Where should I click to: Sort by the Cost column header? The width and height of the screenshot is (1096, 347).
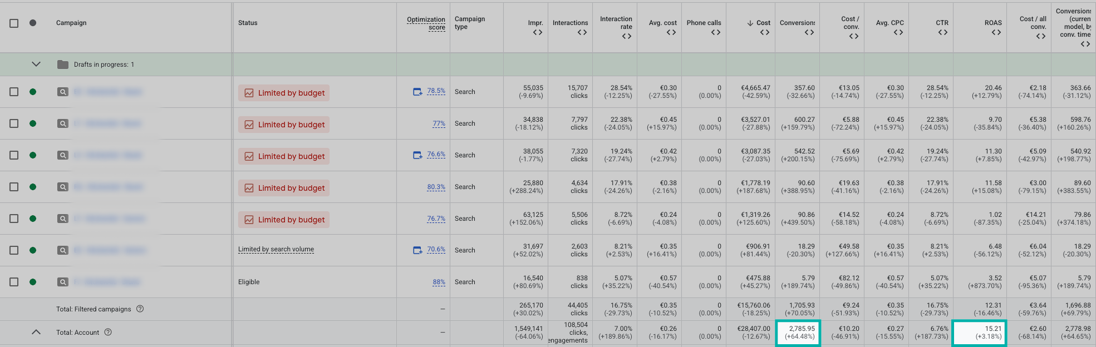point(763,23)
